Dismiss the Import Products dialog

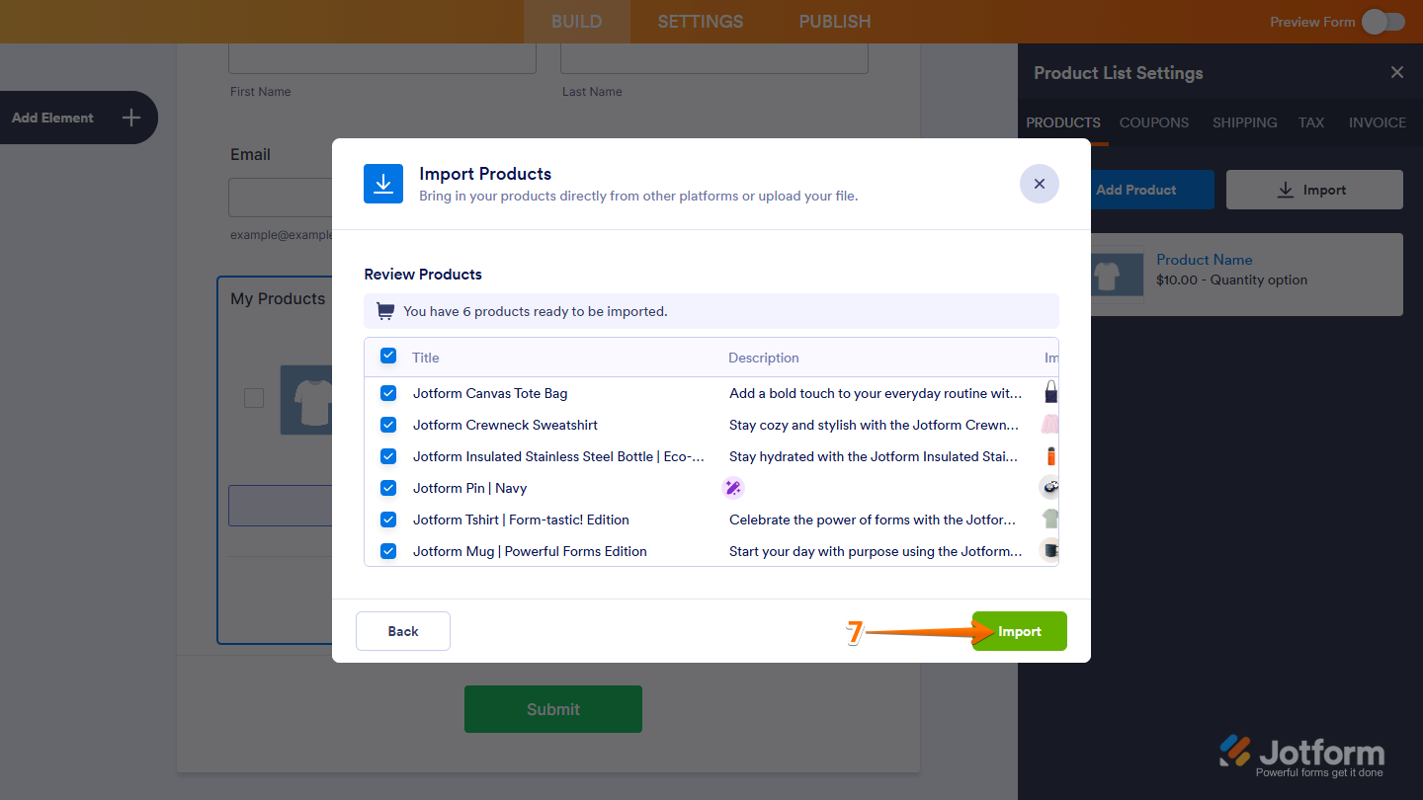click(x=1039, y=184)
